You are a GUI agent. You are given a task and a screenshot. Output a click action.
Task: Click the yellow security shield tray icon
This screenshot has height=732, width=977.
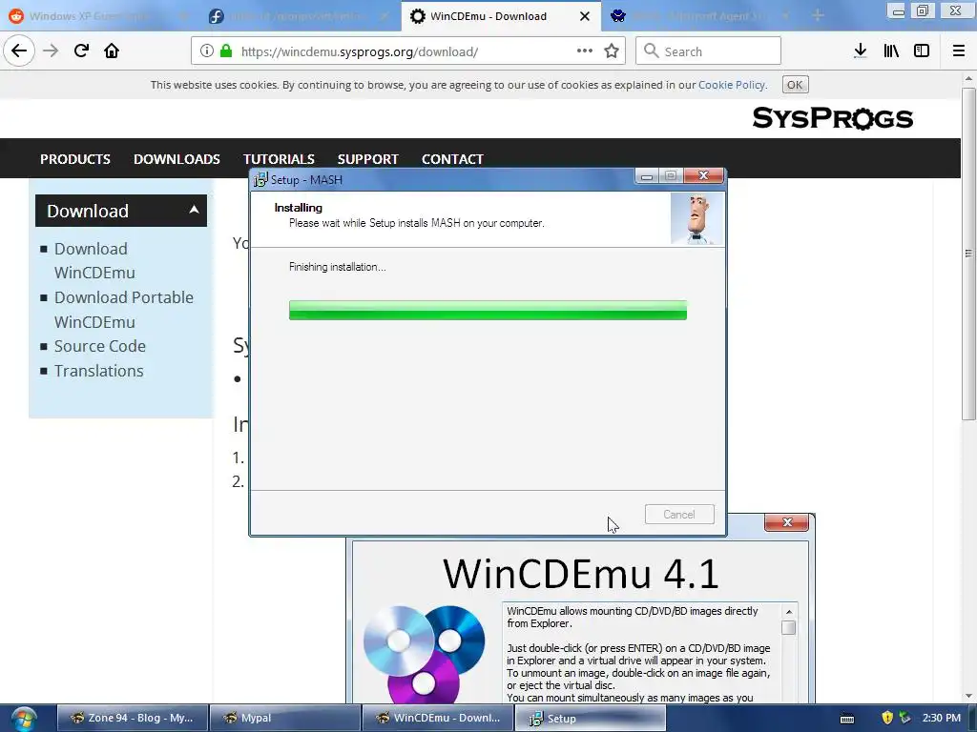[887, 718]
